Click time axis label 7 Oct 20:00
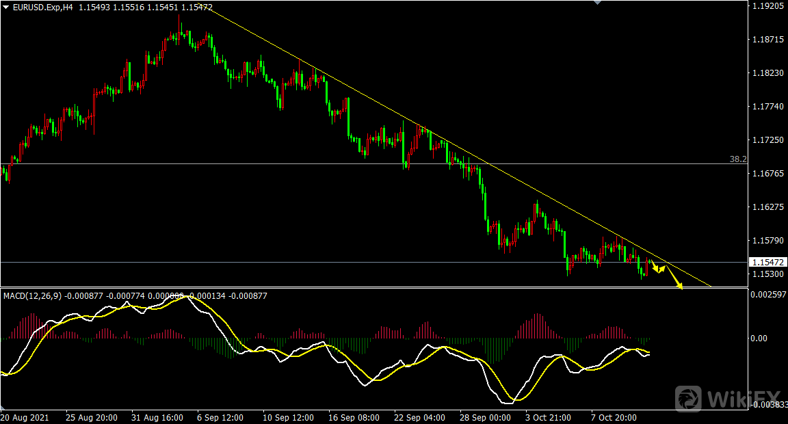 coord(614,417)
